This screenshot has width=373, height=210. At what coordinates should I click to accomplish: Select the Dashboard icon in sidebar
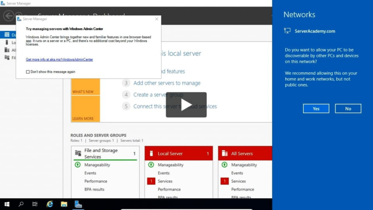pos(7,35)
